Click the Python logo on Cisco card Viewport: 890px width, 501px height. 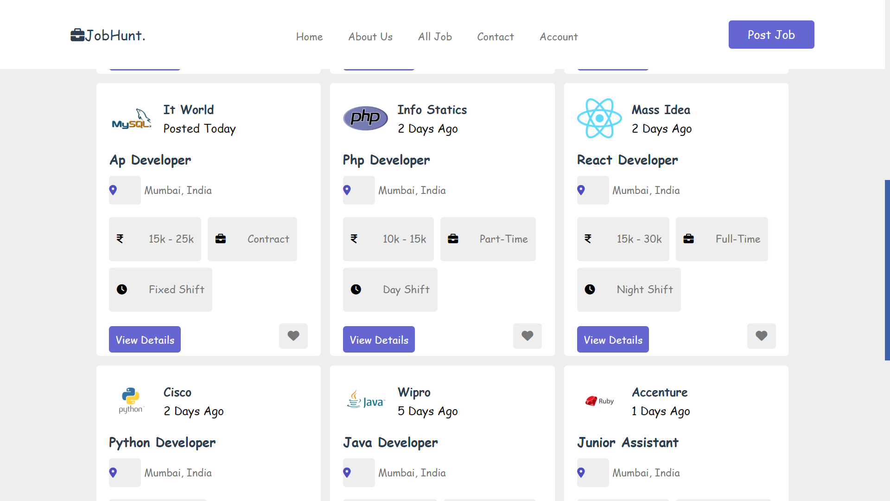(131, 401)
